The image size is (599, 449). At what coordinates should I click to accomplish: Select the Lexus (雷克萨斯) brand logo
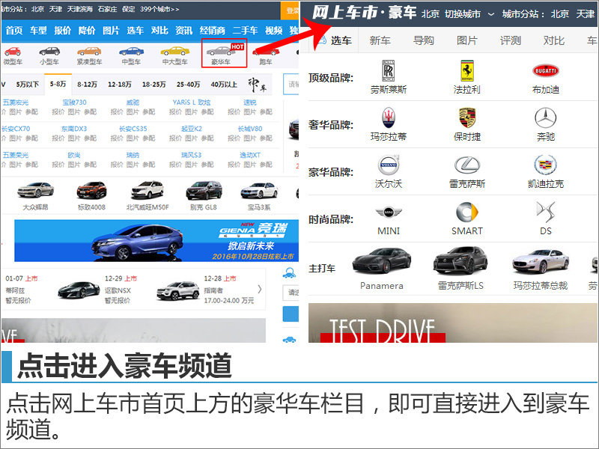point(466,165)
